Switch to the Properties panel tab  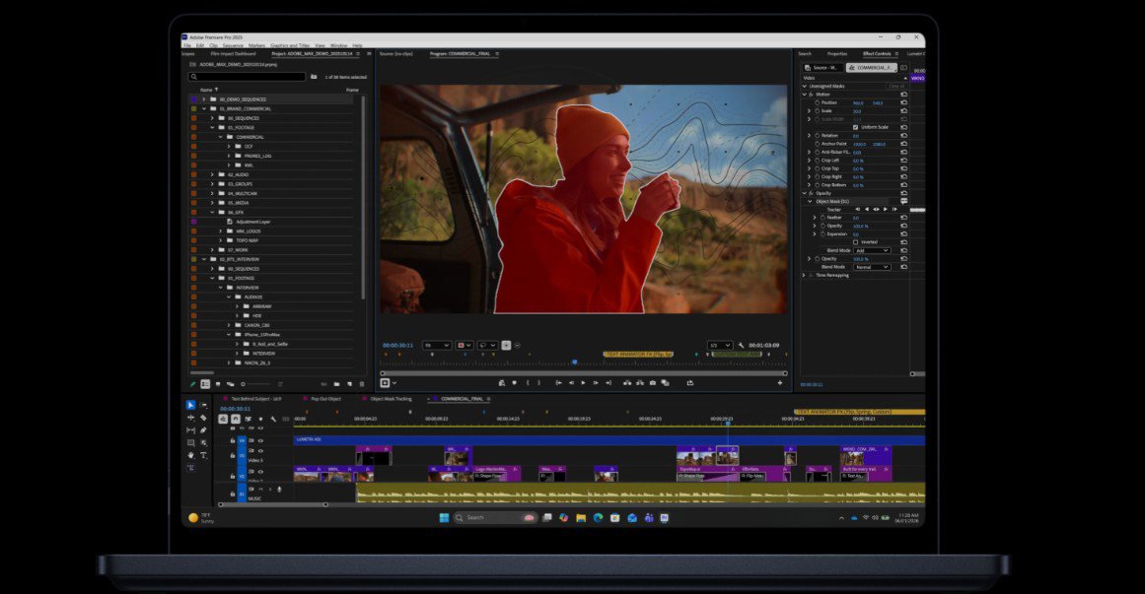pyautogui.click(x=837, y=54)
